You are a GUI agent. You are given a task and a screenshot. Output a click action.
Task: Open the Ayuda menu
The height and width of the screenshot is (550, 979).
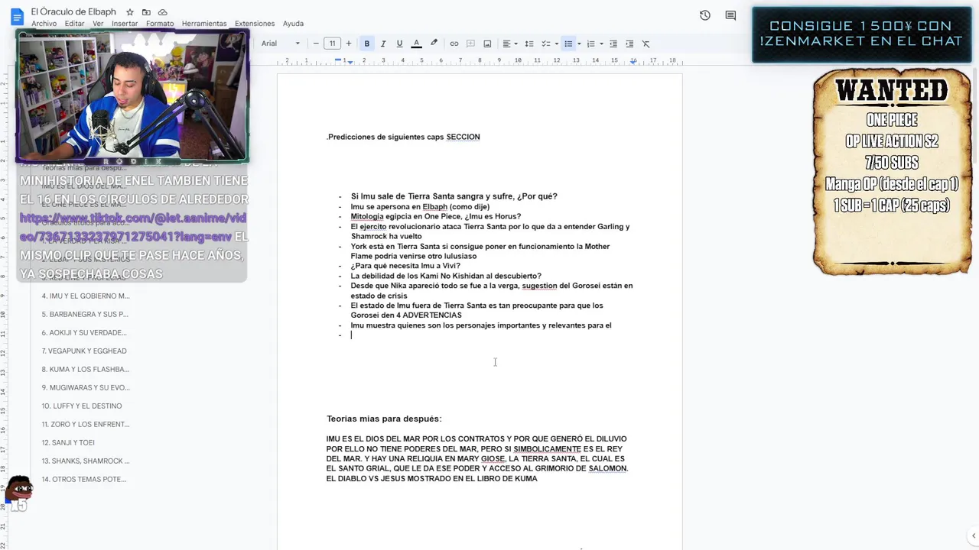tap(293, 24)
